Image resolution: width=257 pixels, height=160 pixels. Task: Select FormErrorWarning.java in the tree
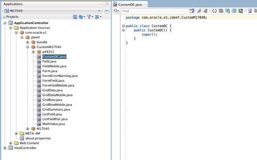[60, 76]
